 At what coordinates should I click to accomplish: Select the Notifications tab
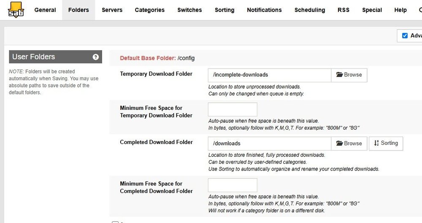tap(264, 10)
